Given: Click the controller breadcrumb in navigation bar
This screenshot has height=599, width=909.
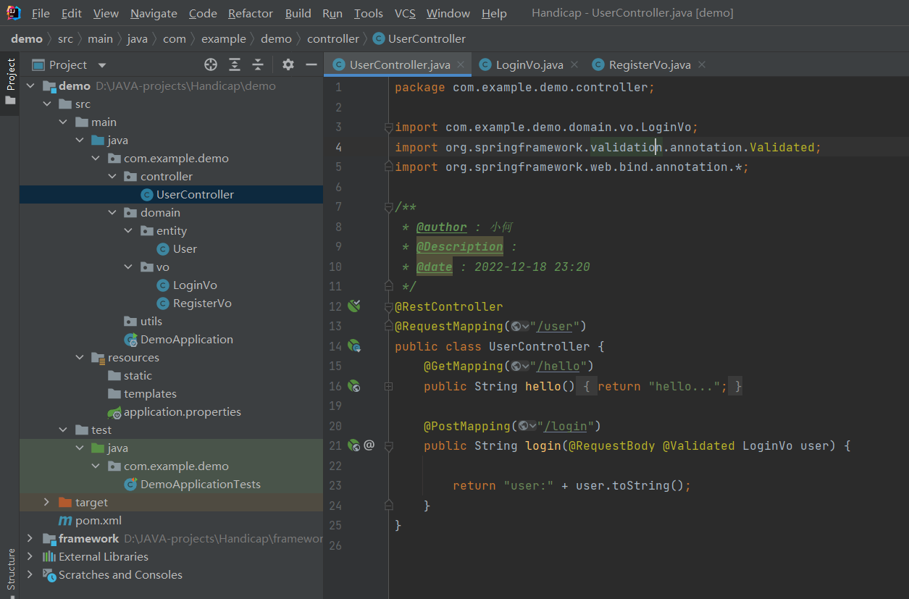Looking at the screenshot, I should click(333, 38).
